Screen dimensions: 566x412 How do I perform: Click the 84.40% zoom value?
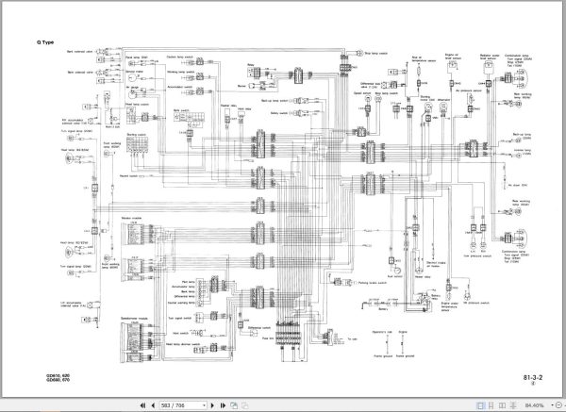click(x=534, y=405)
